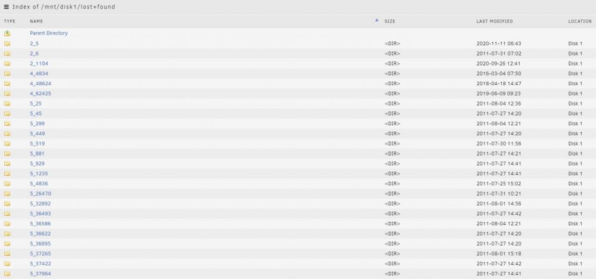Open the 4_4834 directory link
The width and height of the screenshot is (596, 279).
(x=39, y=74)
